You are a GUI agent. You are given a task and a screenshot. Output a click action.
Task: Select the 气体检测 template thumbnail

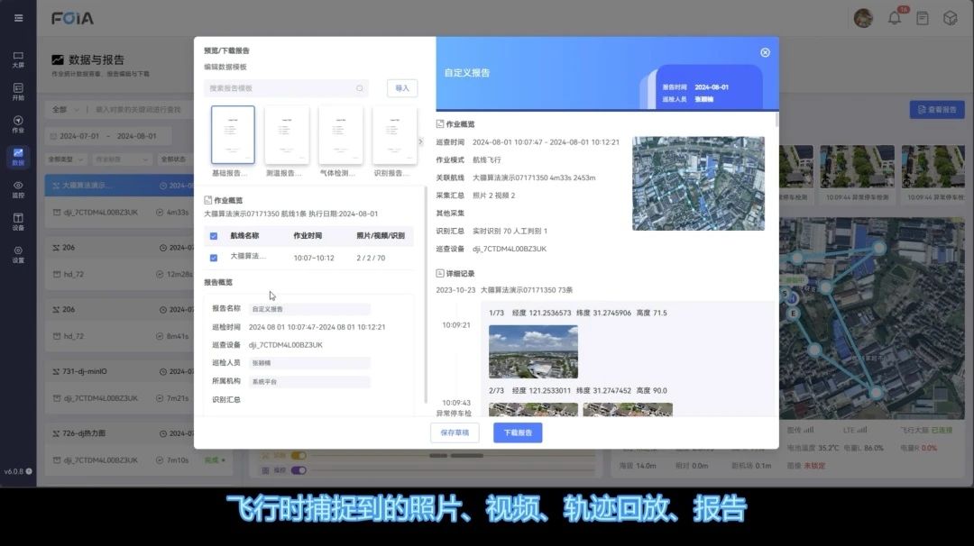click(341, 135)
